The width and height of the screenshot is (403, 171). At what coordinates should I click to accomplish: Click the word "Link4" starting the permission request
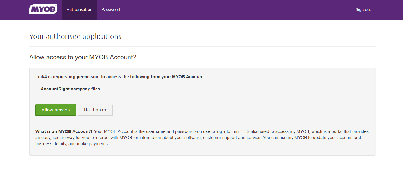pyautogui.click(x=41, y=77)
